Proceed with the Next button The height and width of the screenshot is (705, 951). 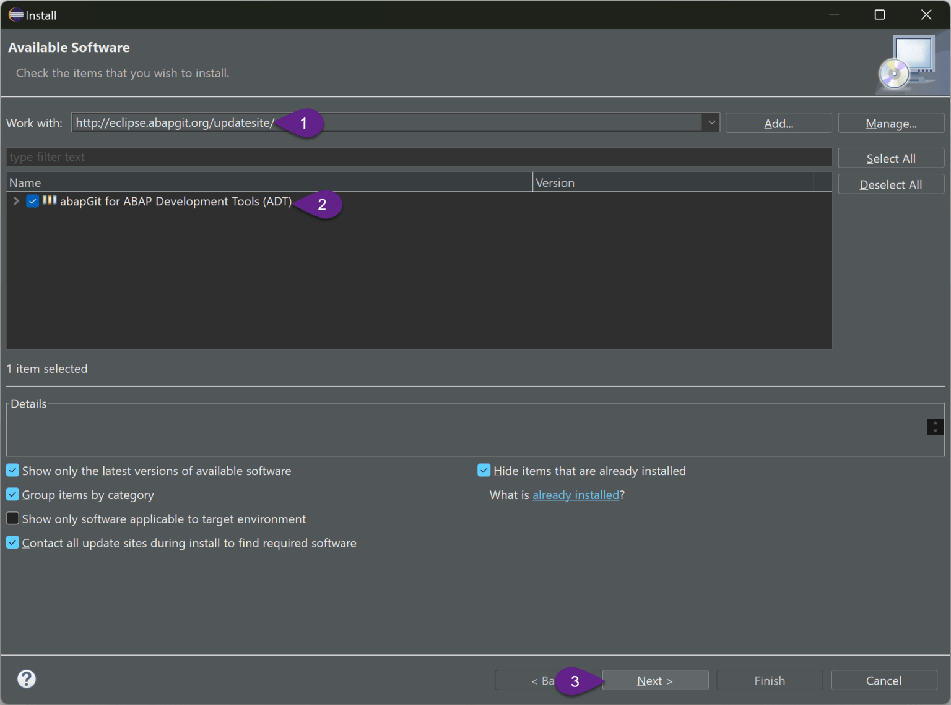[x=654, y=680]
